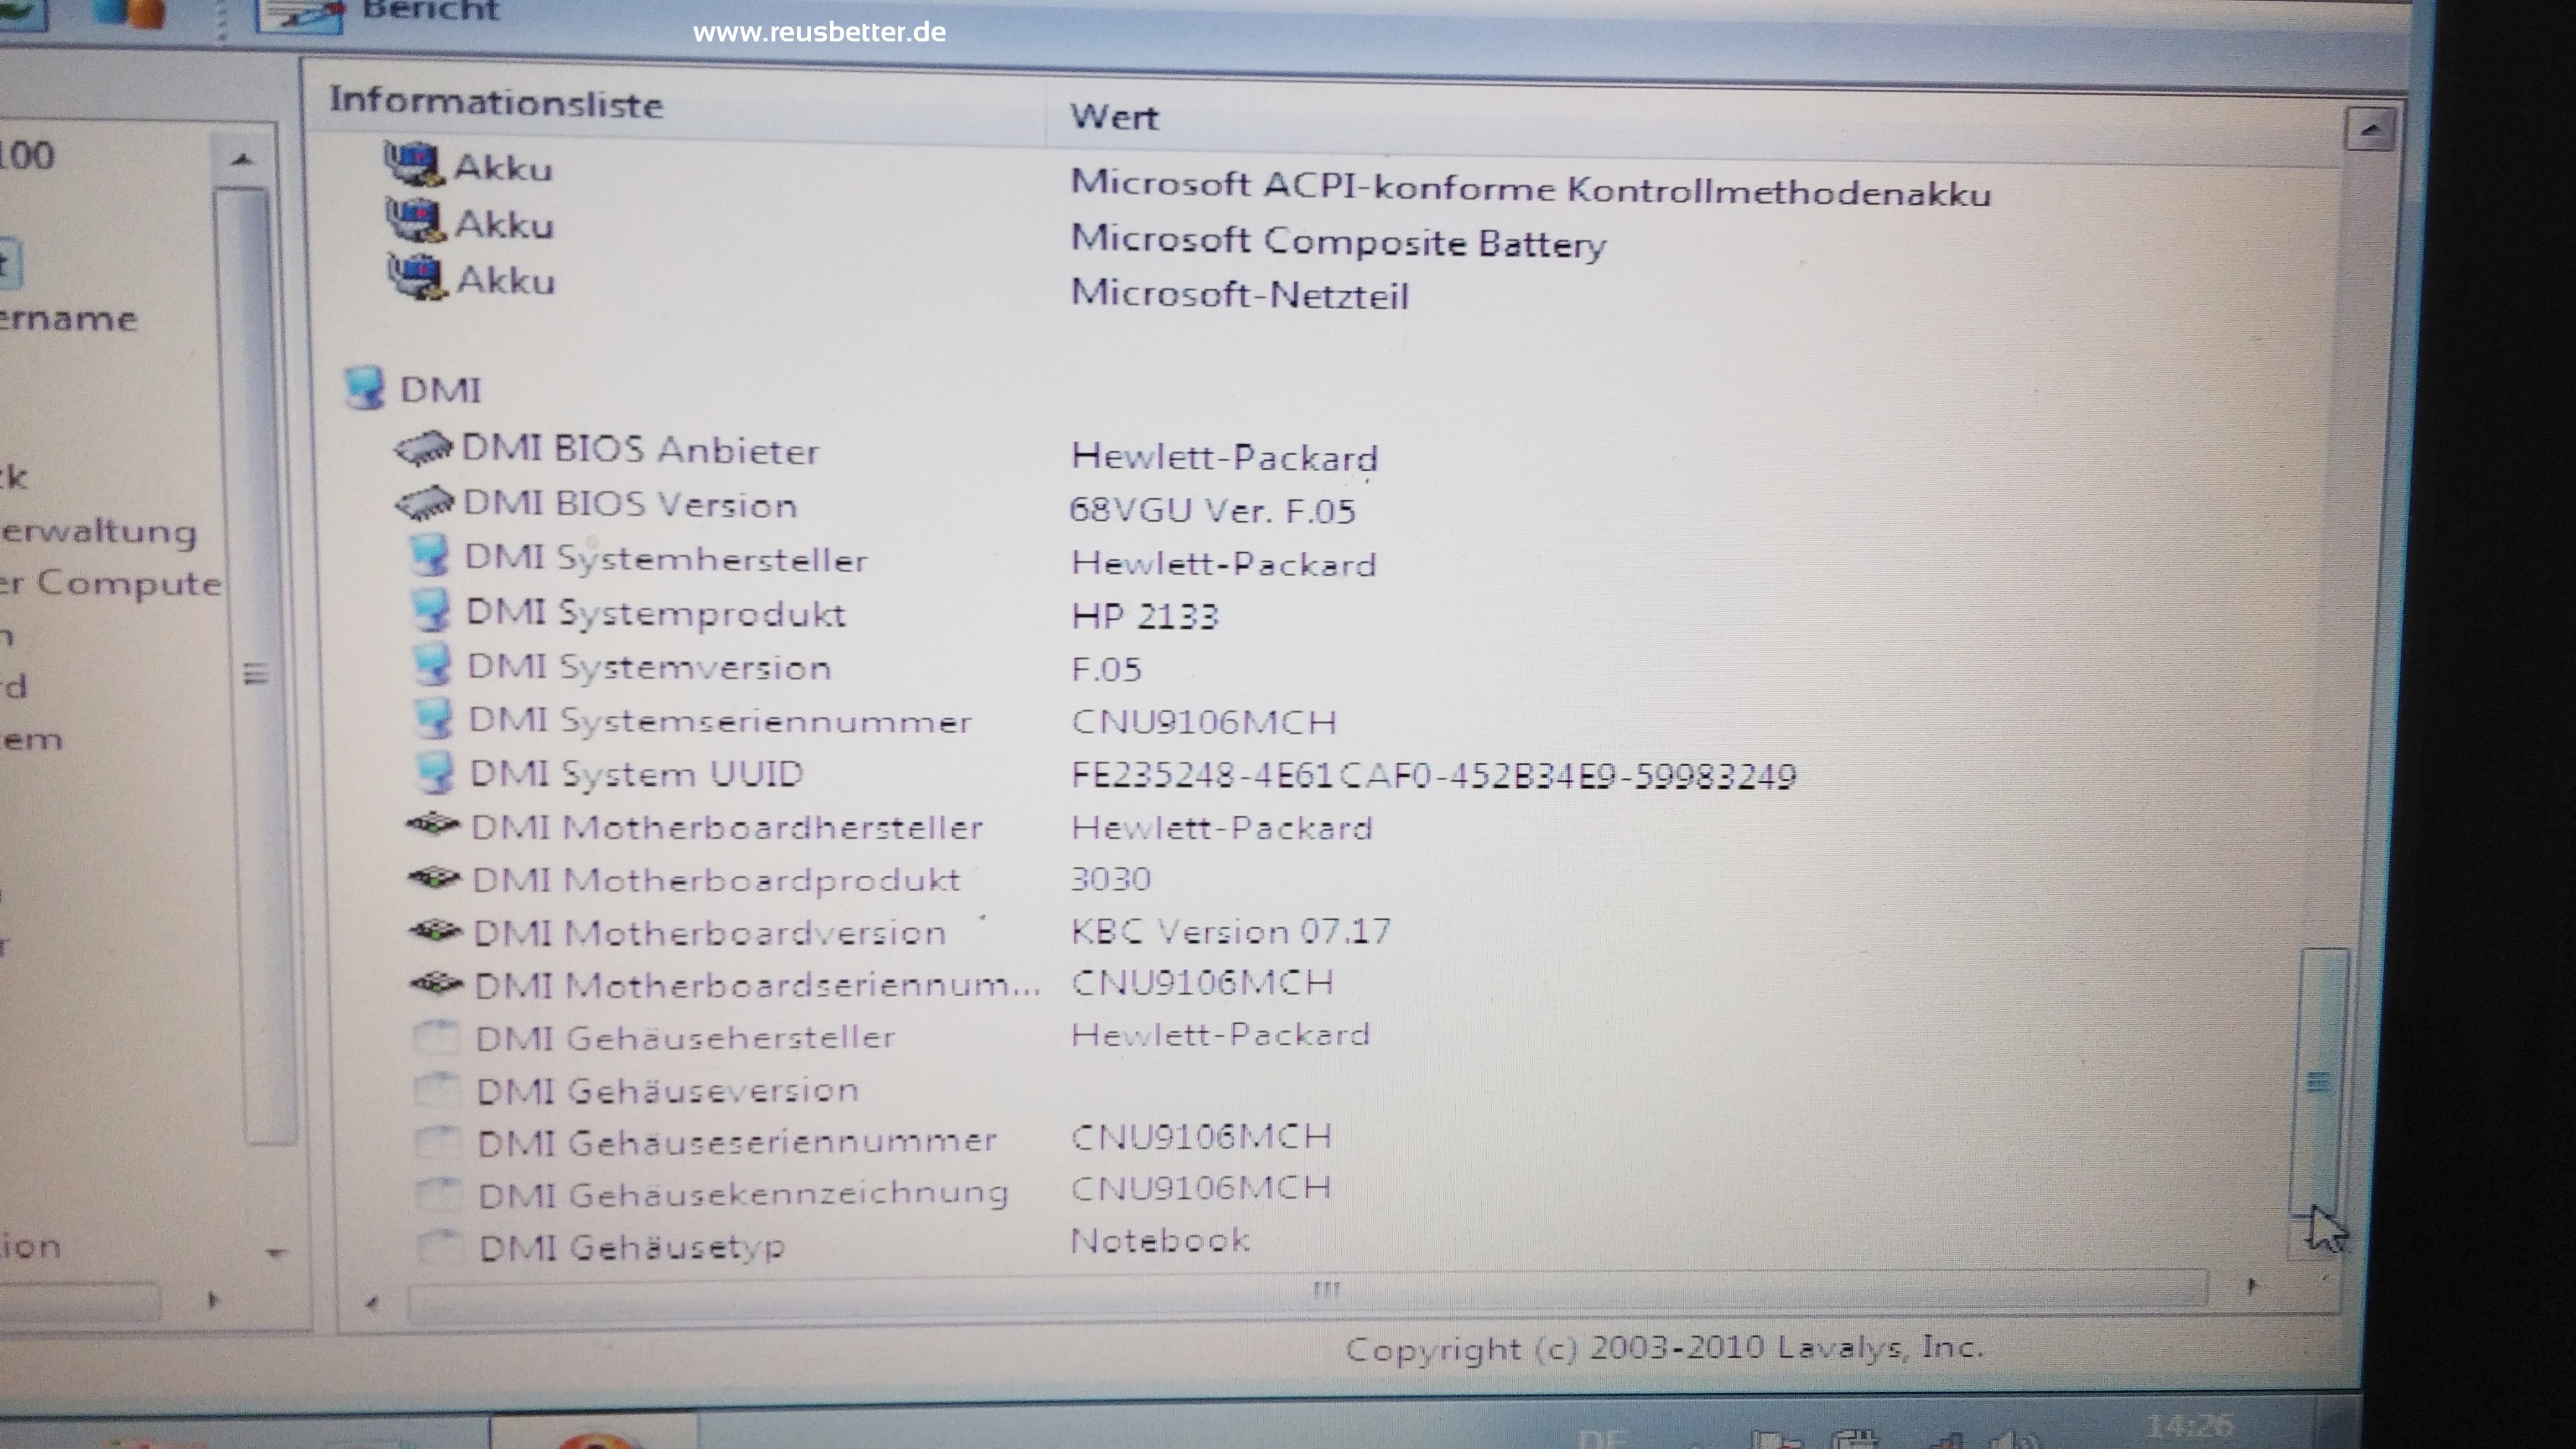Open the Bericht toolbar button

click(378, 14)
